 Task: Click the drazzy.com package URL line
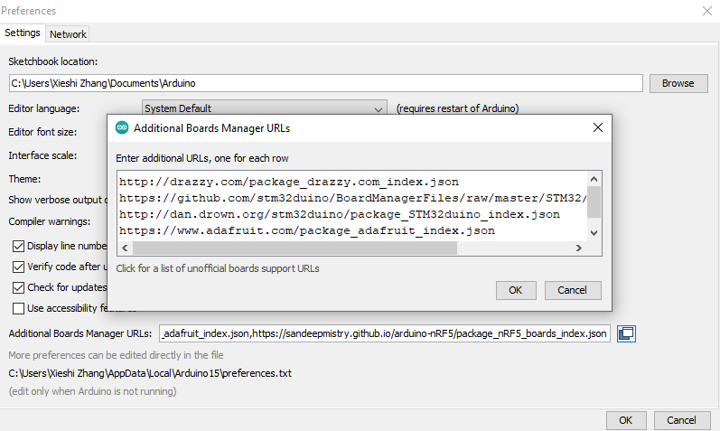tap(289, 182)
